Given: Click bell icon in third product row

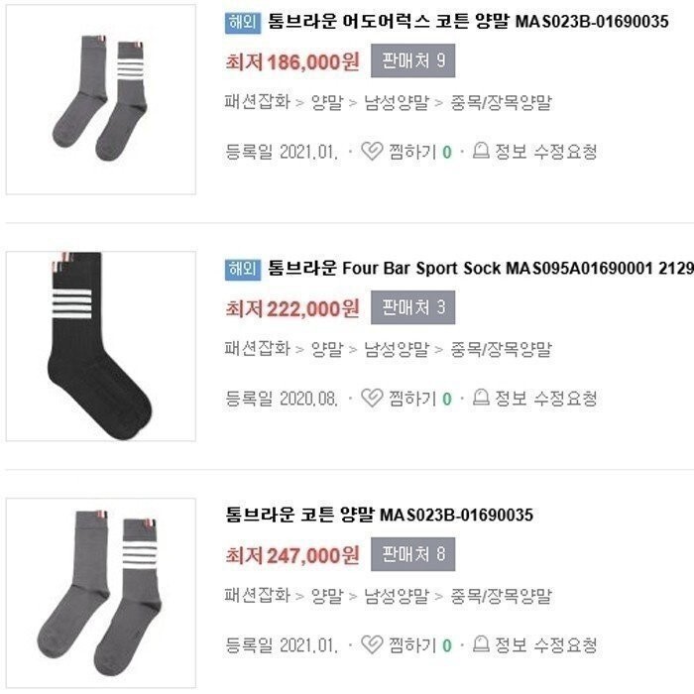Looking at the screenshot, I should click(x=481, y=643).
